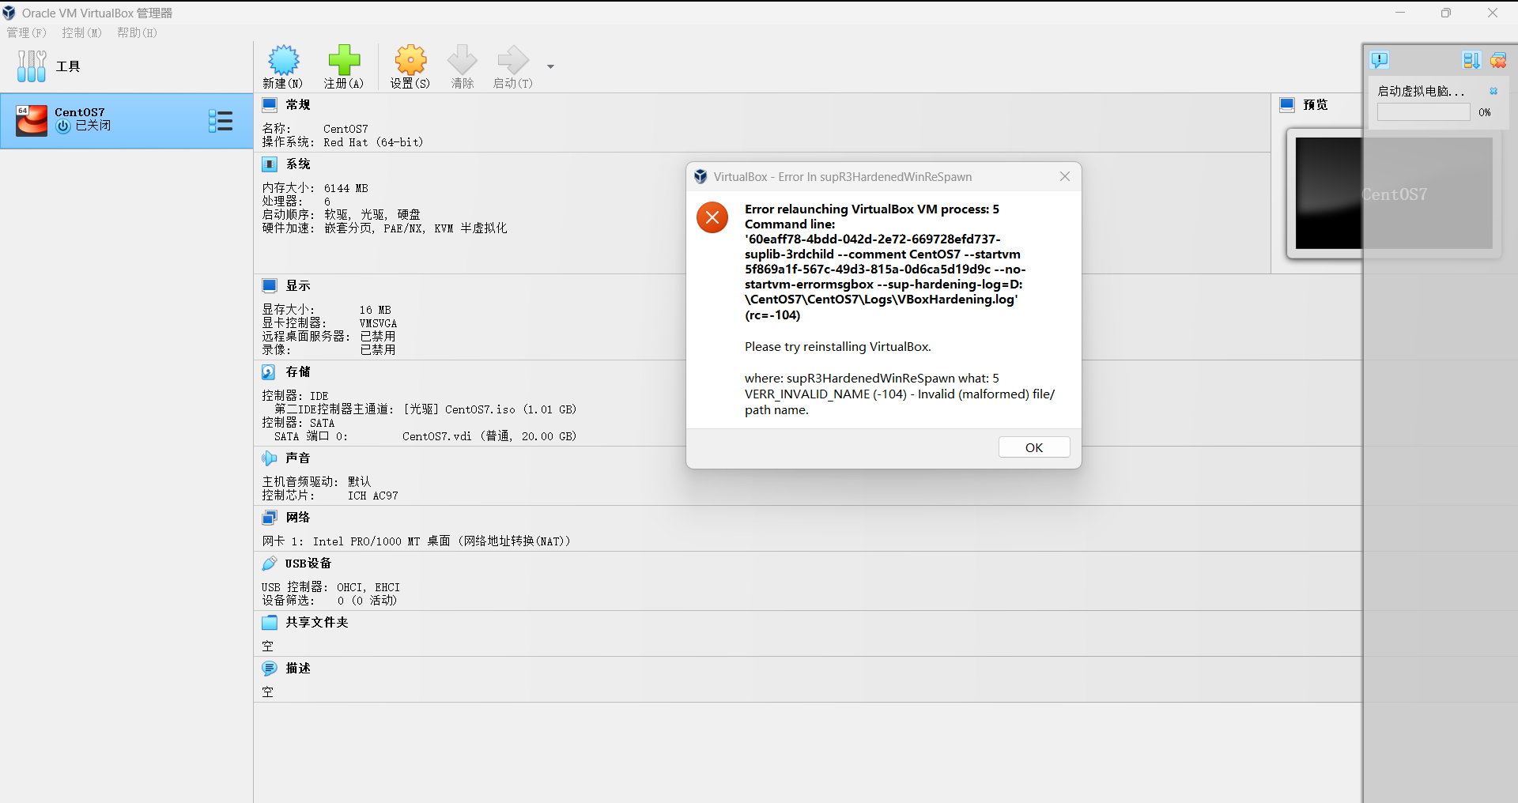This screenshot has height=803, width=1518.
Task: Open 设置(S) settings gear icon
Action: tap(410, 60)
